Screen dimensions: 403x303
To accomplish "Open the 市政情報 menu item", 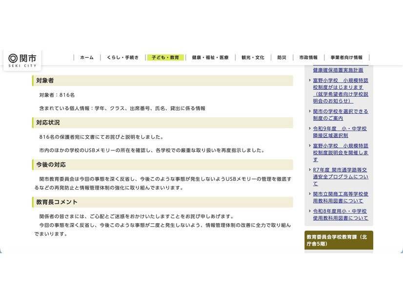I will tap(308, 57).
